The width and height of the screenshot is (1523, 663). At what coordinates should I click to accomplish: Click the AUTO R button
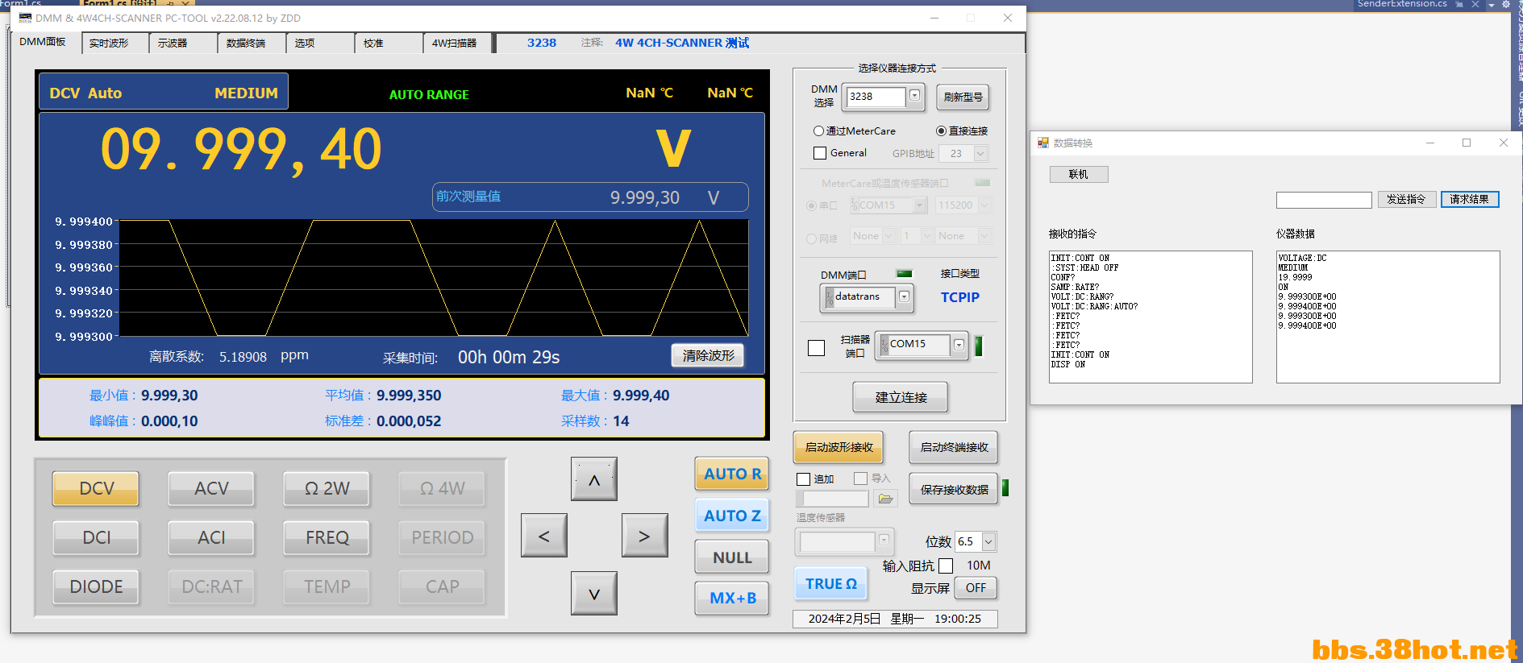[732, 474]
